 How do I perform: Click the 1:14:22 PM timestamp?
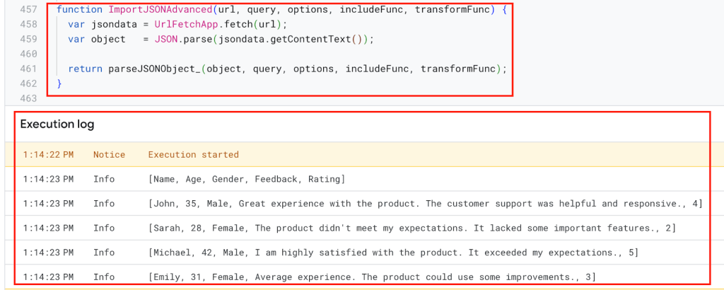click(x=48, y=154)
